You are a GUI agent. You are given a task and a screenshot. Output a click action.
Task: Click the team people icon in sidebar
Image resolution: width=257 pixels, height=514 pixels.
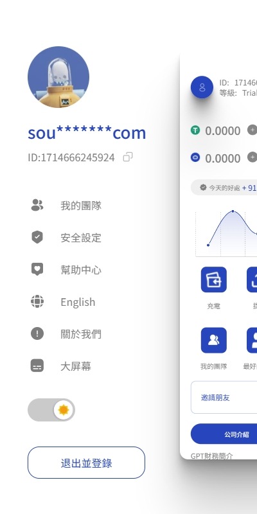tap(37, 205)
